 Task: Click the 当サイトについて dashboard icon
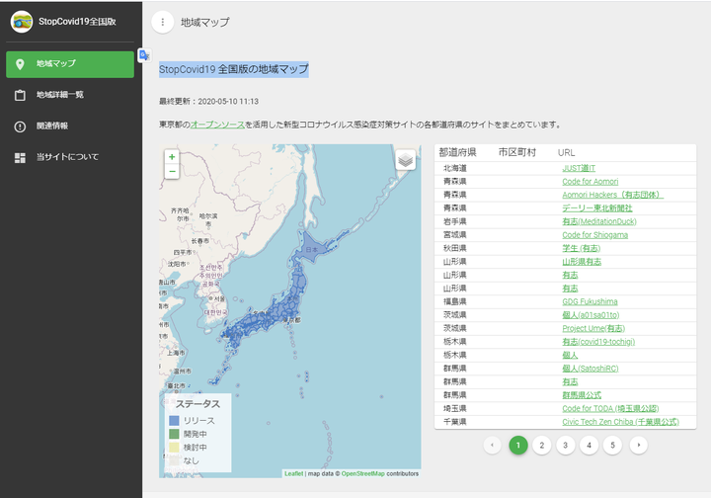pos(20,157)
